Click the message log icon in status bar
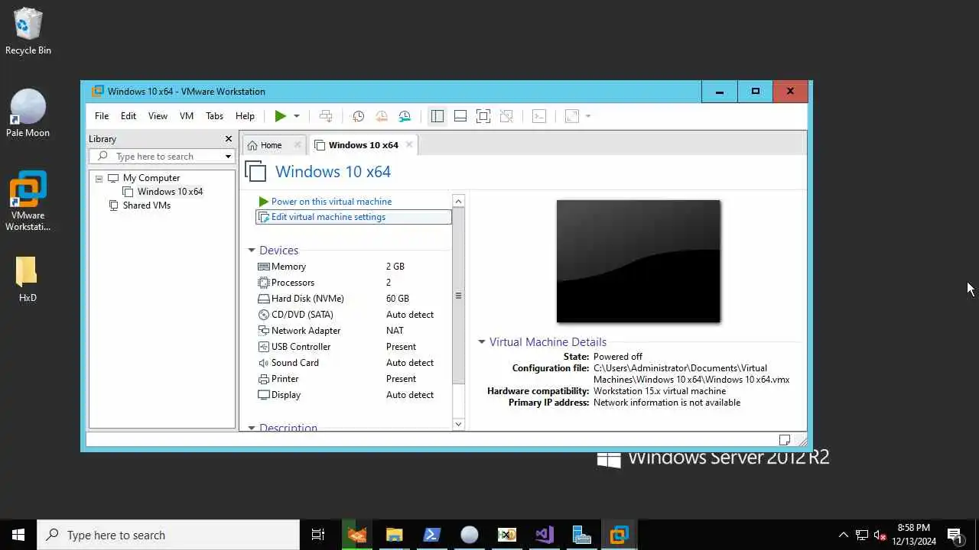The image size is (979, 550). click(784, 440)
